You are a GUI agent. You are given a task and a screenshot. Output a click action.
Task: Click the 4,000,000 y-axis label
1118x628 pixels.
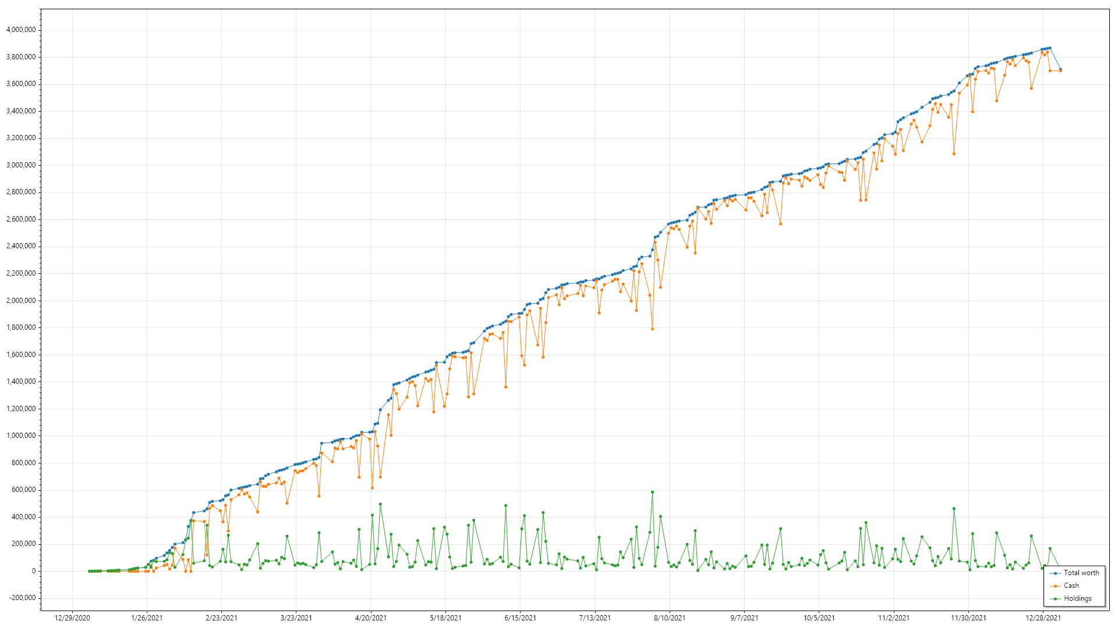[x=21, y=30]
